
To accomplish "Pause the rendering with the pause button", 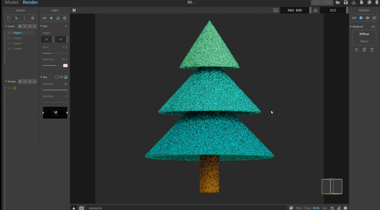I will coord(74,10).
